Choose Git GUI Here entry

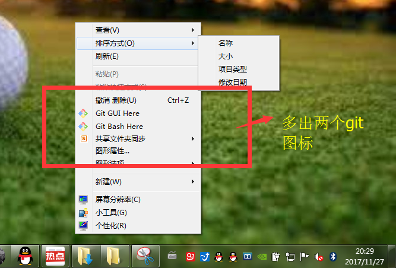[138, 113]
